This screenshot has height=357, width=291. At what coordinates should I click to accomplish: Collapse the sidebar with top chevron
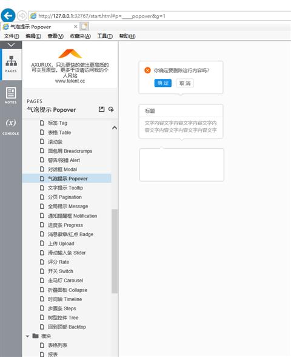11,45
